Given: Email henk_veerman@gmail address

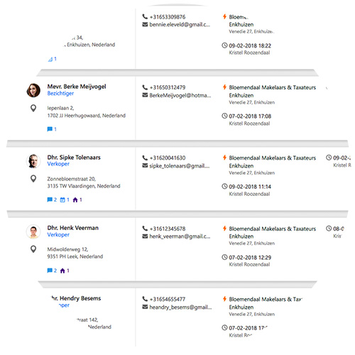Looking at the screenshot, I should click(180, 236).
